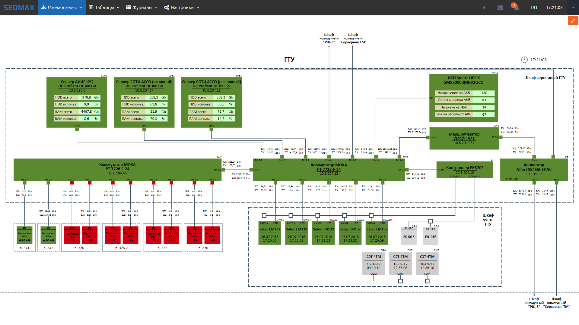Open the messages envelope icon
Viewport: 579px width, 325px height.
(x=500, y=8)
